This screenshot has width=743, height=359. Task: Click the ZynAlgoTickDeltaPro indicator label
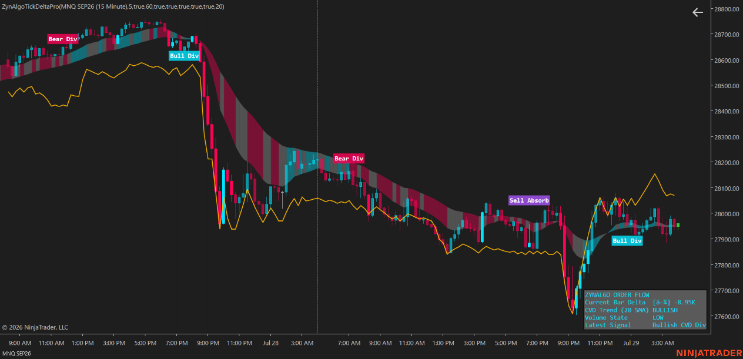coord(113,6)
